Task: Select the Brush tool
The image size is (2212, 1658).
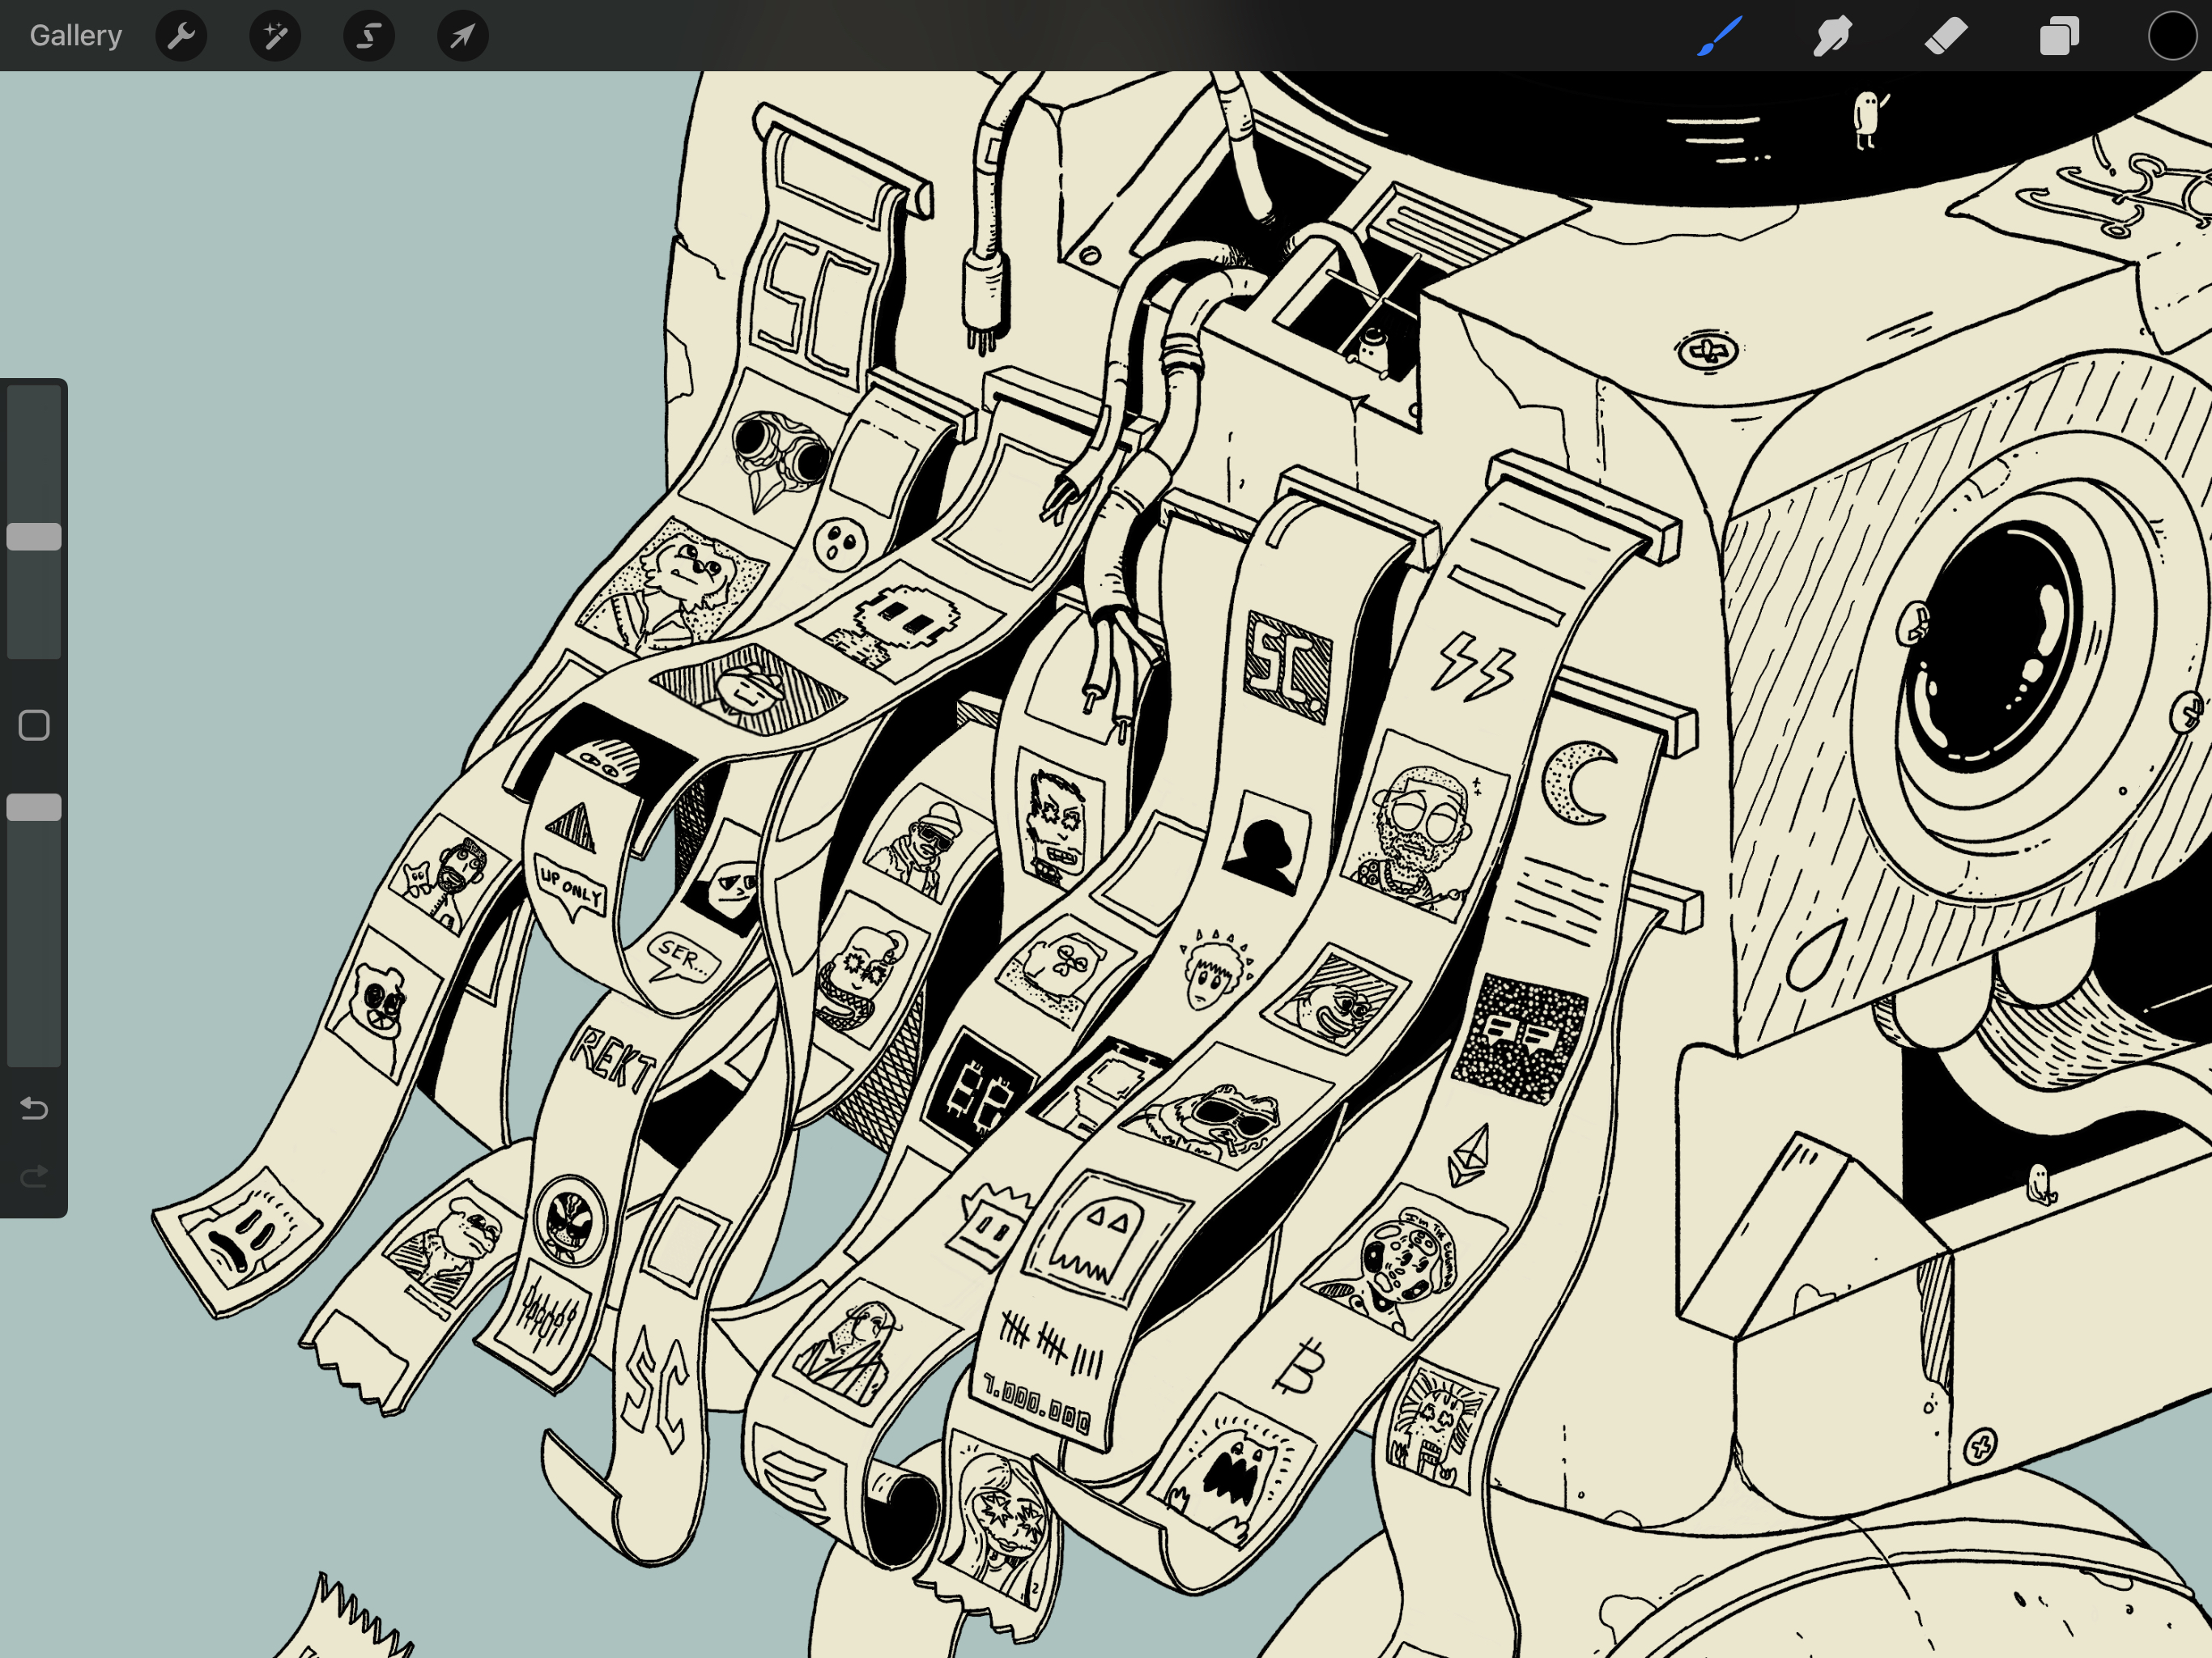Action: (1719, 36)
